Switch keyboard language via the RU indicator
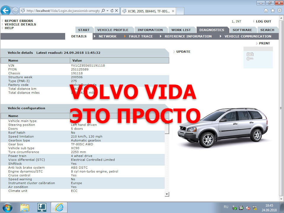The width and height of the screenshot is (284, 213). (x=226, y=207)
